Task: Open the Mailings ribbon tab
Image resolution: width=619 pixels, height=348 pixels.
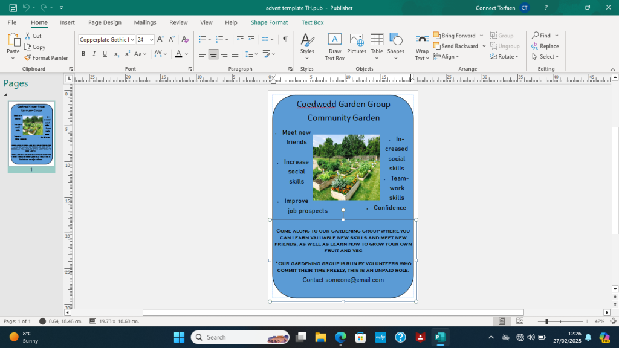Action: [145, 22]
